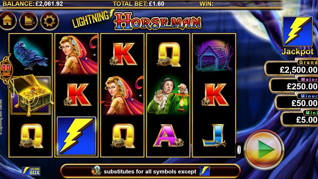This screenshot has height=179, width=318.
Task: Click the Grand £2,500.00 jackpot panel
Action: point(291,68)
